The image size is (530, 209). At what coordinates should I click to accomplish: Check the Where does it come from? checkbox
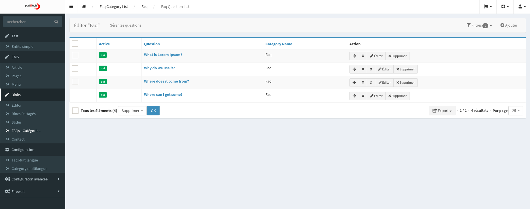(75, 82)
